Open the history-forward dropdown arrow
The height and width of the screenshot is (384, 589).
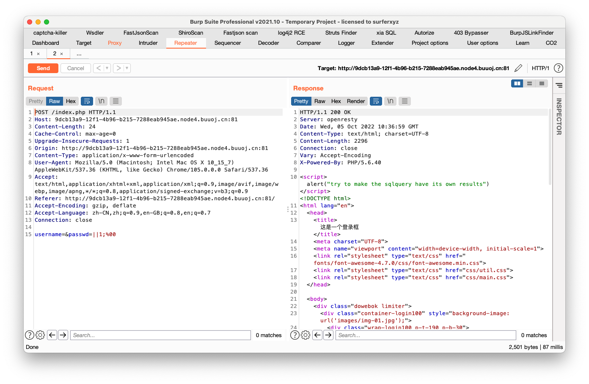tap(127, 68)
